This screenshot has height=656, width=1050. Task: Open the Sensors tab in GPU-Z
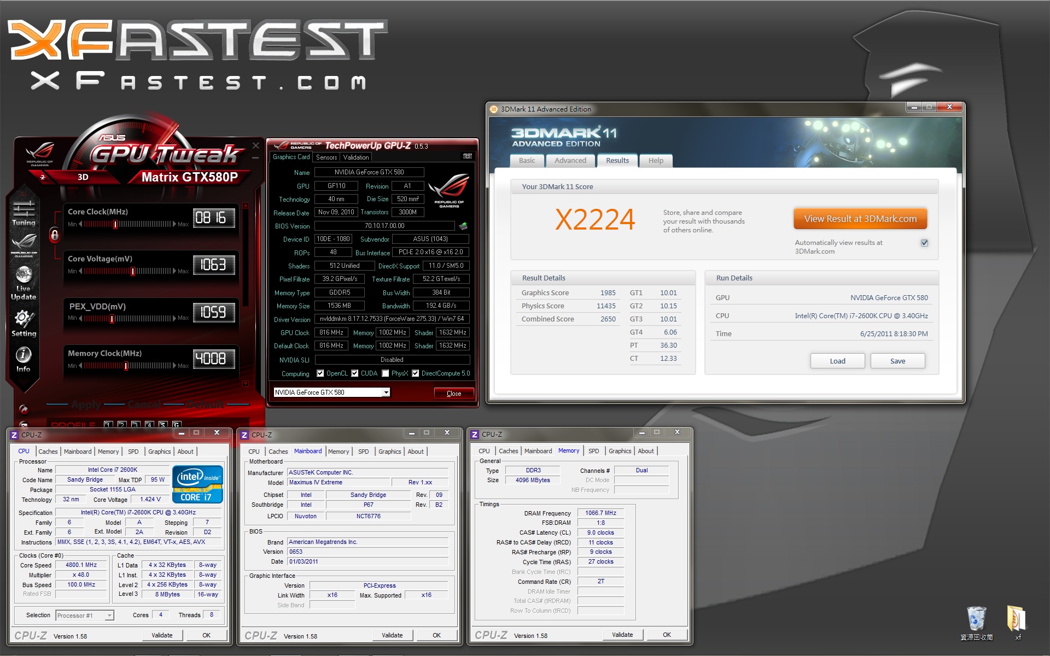(326, 157)
